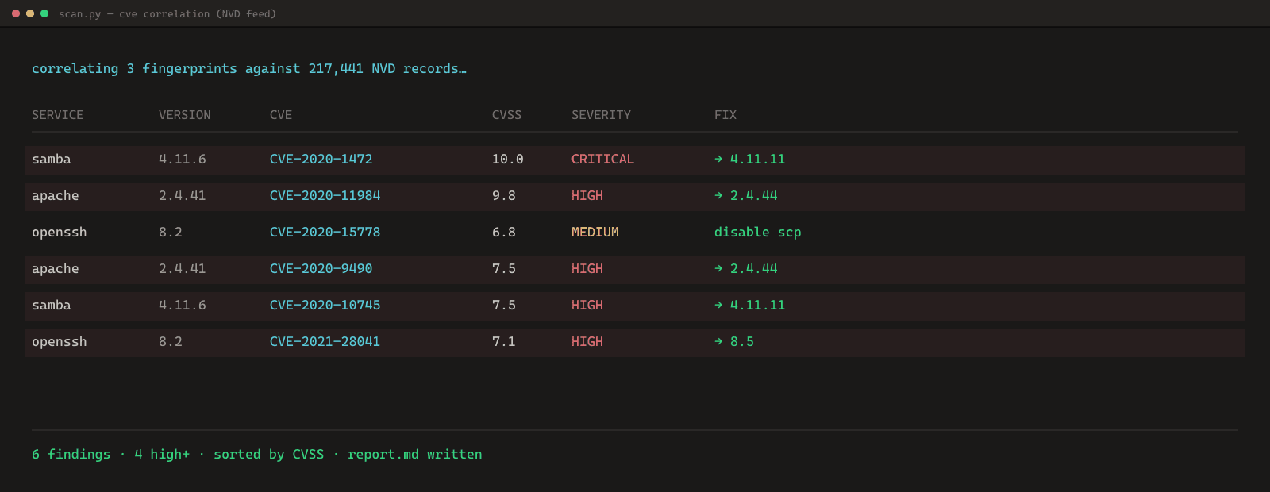Click the sorted by CVSS summary text

pos(269,455)
